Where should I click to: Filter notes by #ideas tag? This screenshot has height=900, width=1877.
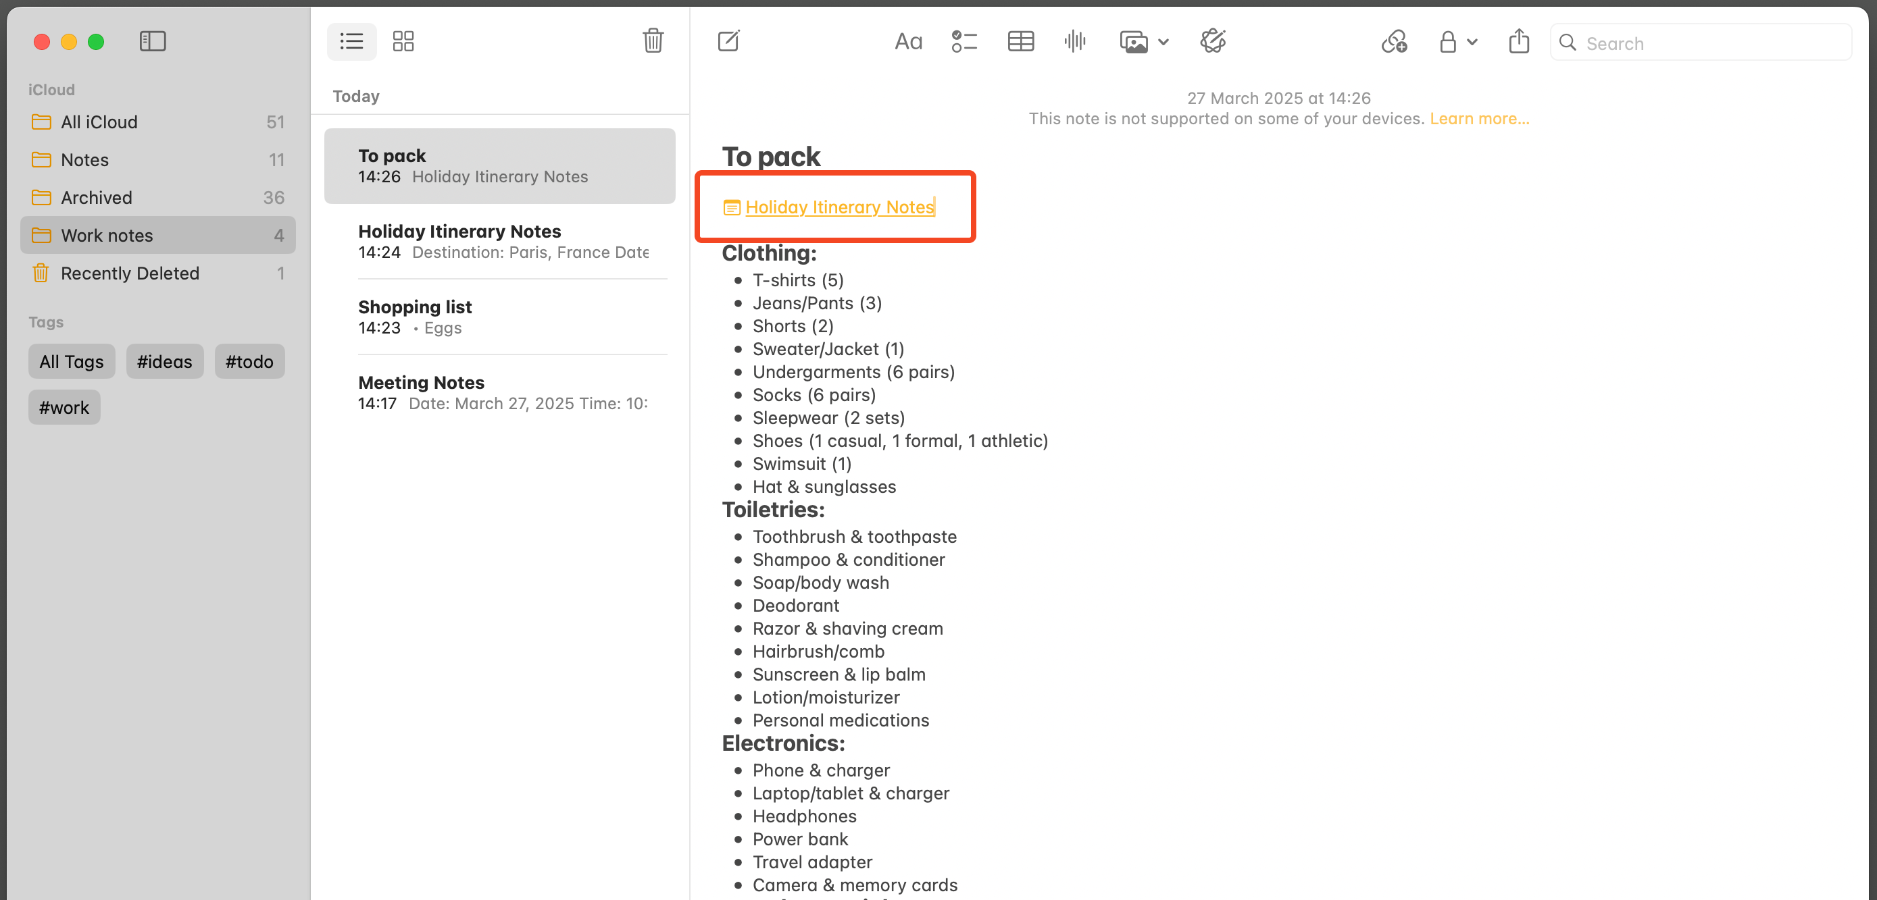click(165, 361)
